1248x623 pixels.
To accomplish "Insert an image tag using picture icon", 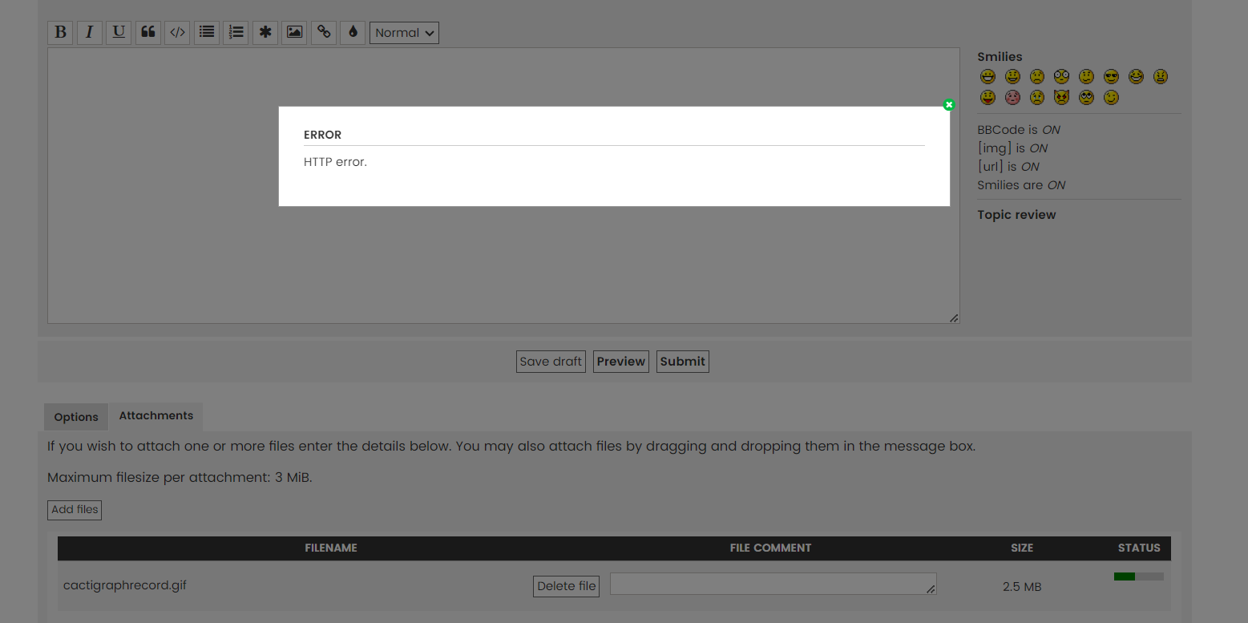I will pos(294,33).
